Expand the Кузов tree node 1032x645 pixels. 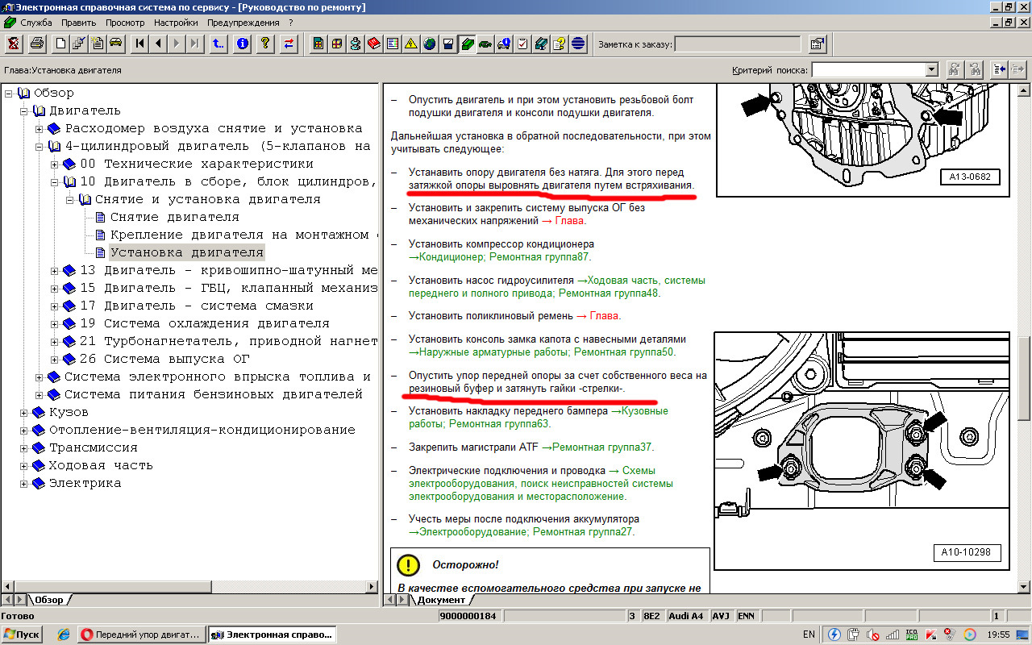pyautogui.click(x=24, y=412)
